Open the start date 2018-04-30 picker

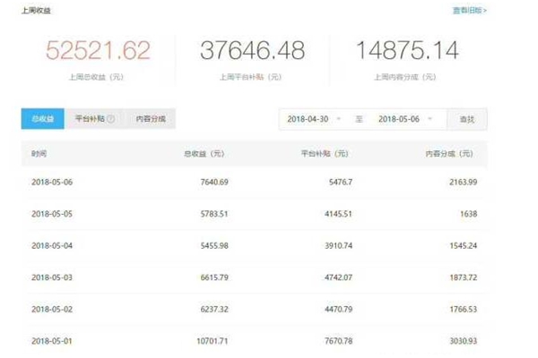314,119
